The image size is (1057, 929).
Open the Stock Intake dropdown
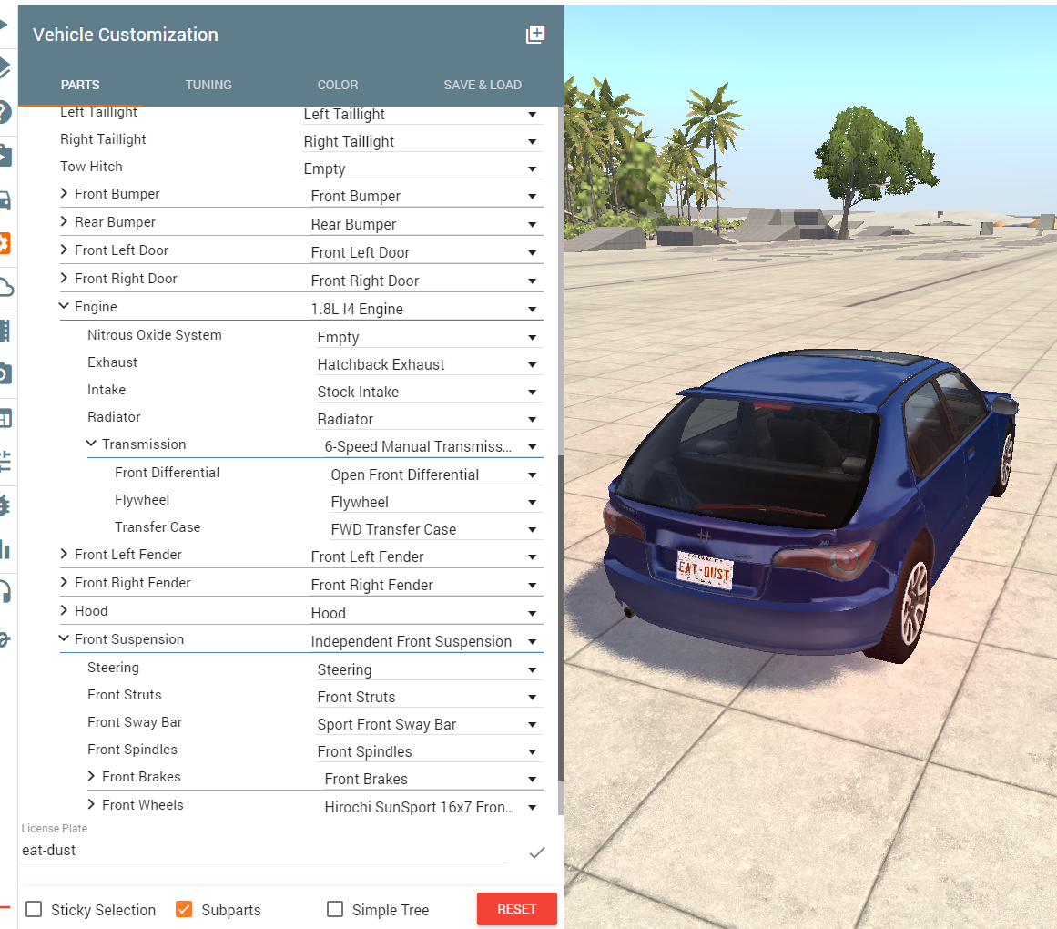coord(429,392)
